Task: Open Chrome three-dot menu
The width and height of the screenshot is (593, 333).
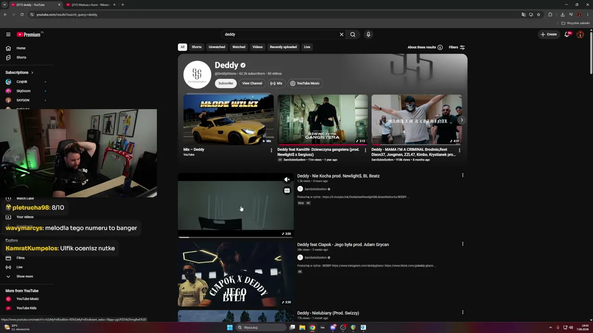Action: click(587, 14)
